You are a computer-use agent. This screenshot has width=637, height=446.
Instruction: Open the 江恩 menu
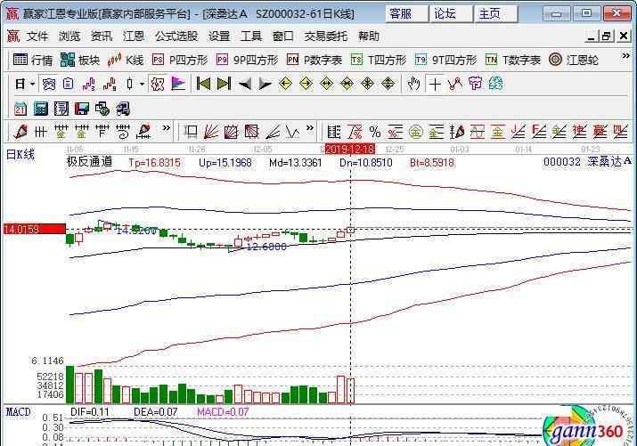click(134, 36)
